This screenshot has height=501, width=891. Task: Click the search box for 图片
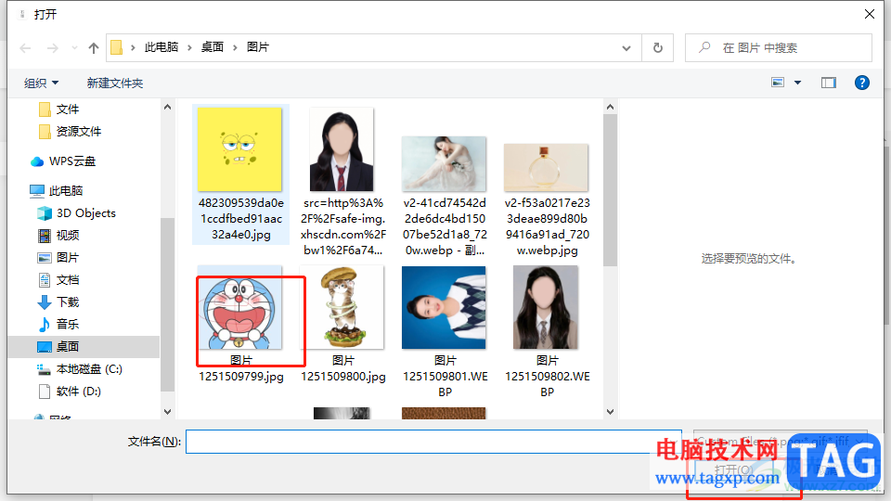pyautogui.click(x=779, y=47)
